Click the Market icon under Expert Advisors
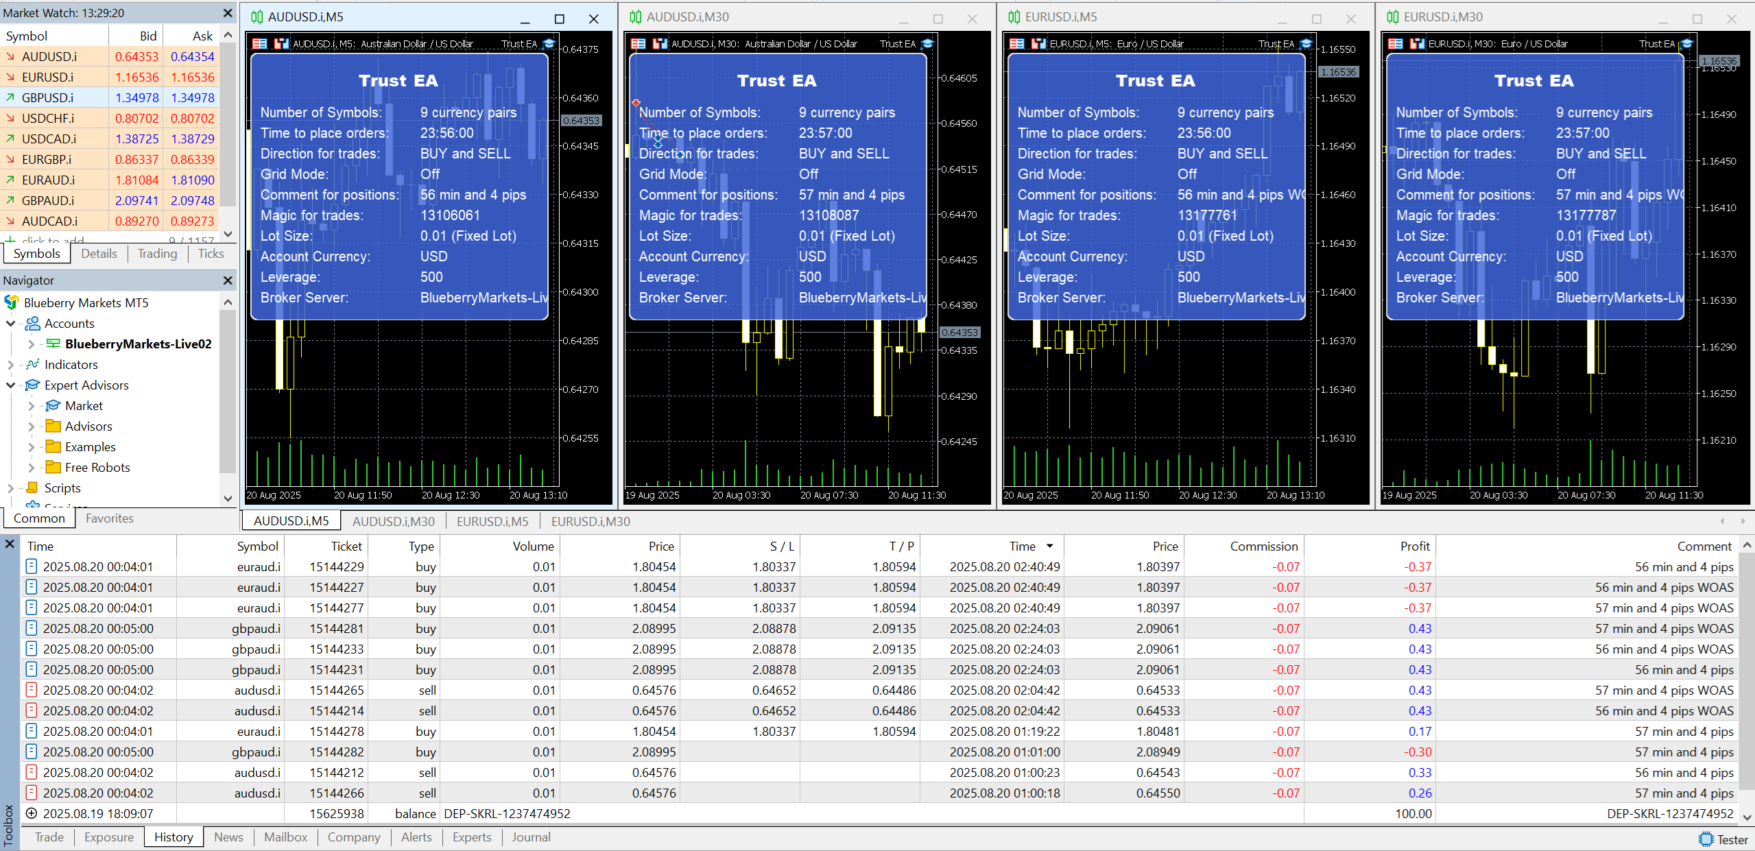 pyautogui.click(x=53, y=405)
